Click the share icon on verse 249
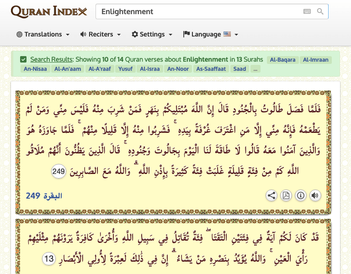The image size is (351, 274). (271, 196)
